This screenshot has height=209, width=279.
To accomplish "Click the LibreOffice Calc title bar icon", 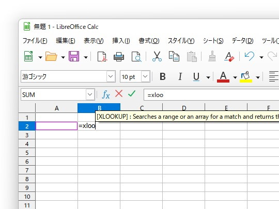I will [x=27, y=27].
